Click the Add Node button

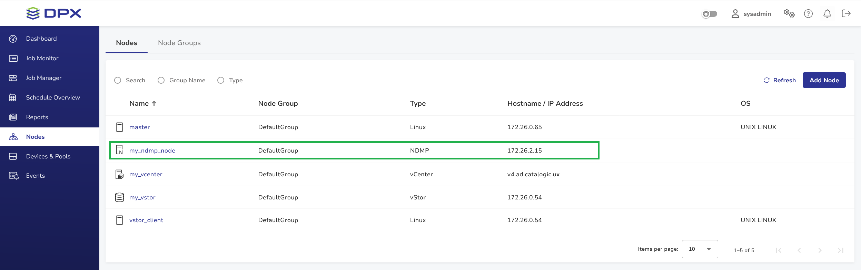824,80
